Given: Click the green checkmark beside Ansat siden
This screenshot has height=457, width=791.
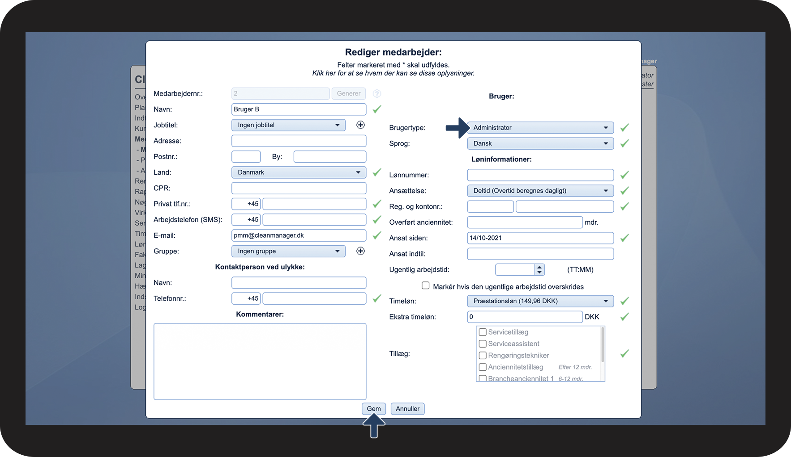Looking at the screenshot, I should (x=624, y=238).
